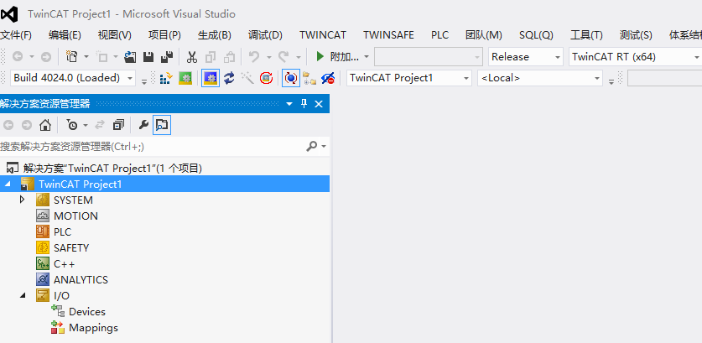Viewport: 702px width, 343px height.
Task: Open the 视图(V) menu
Action: point(115,35)
